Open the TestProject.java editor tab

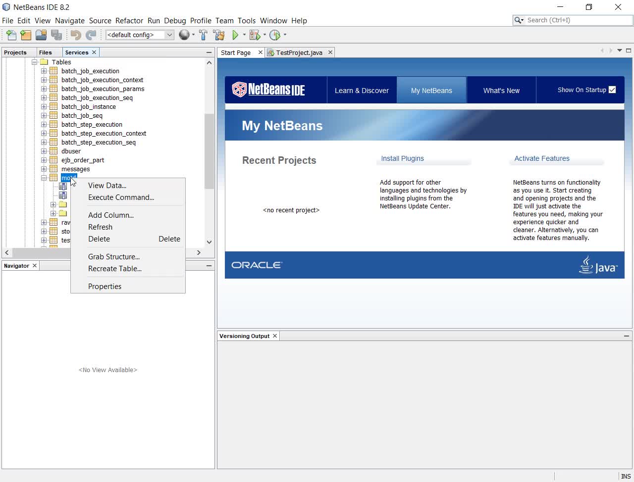299,52
